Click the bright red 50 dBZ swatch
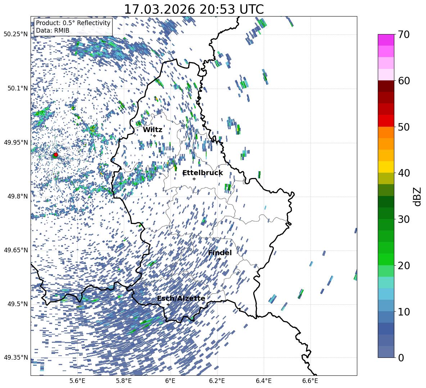 386,121
